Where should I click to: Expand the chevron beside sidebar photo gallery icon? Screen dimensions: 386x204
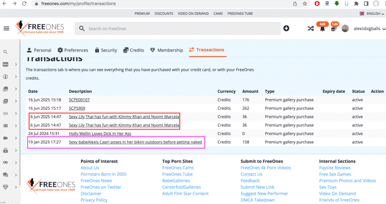pyautogui.click(x=16, y=89)
